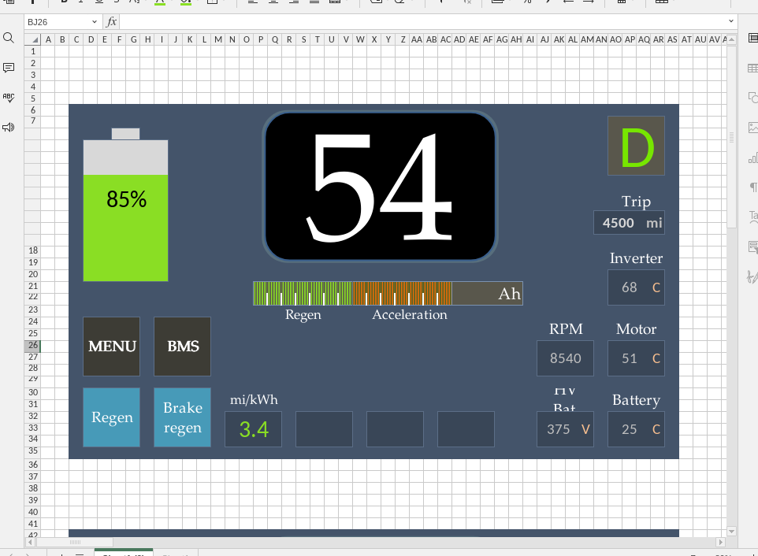The image size is (758, 556).
Task: Click the pilcrow paragraph icon in right sidebar
Action: coord(752,187)
